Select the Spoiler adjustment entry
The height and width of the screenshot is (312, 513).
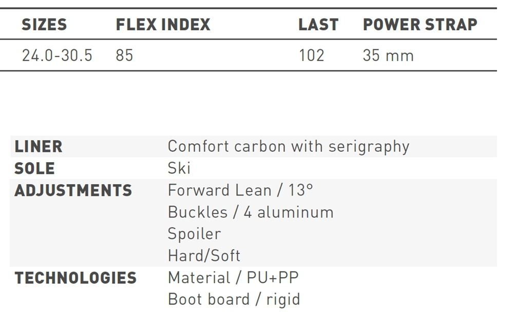click(x=194, y=234)
